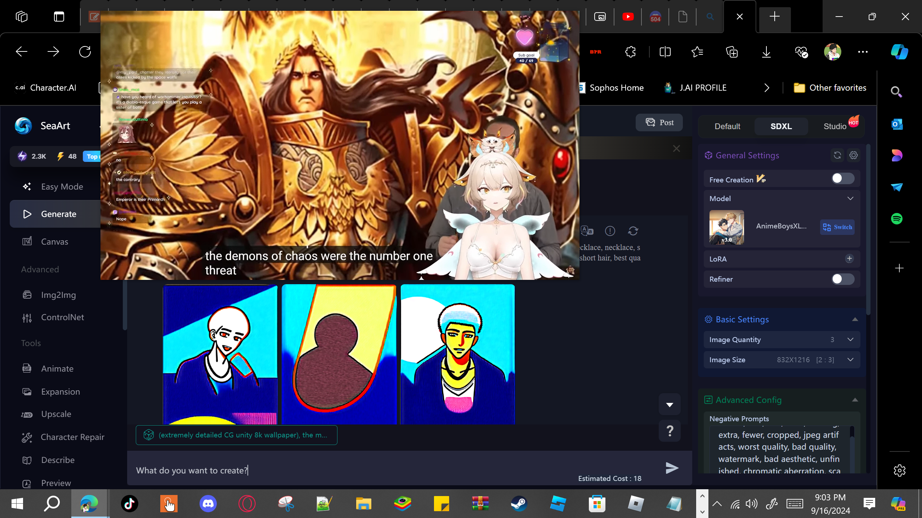This screenshot has width=922, height=518.
Task: Open browser essentials heart icon
Action: pos(801,52)
